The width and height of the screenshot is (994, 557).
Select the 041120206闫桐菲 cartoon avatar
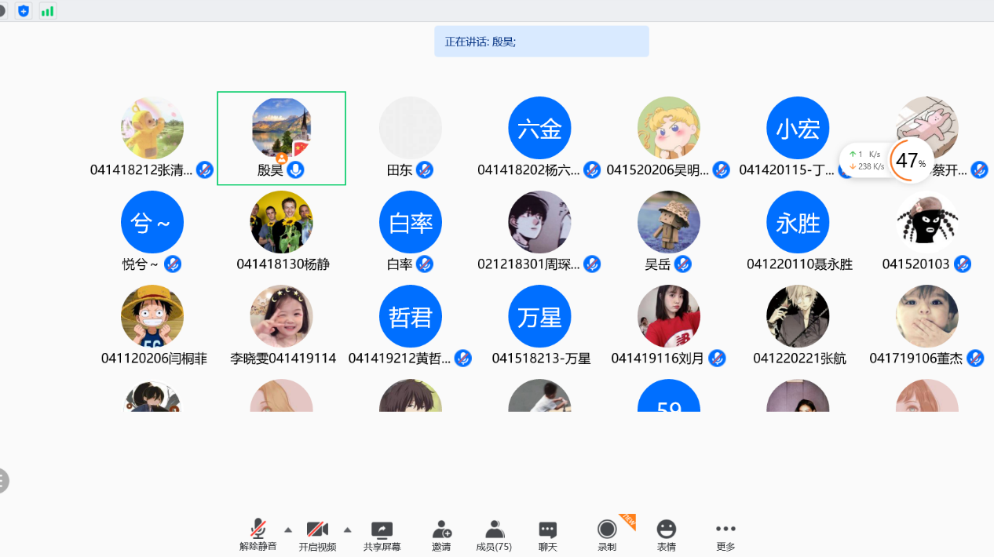pos(152,316)
